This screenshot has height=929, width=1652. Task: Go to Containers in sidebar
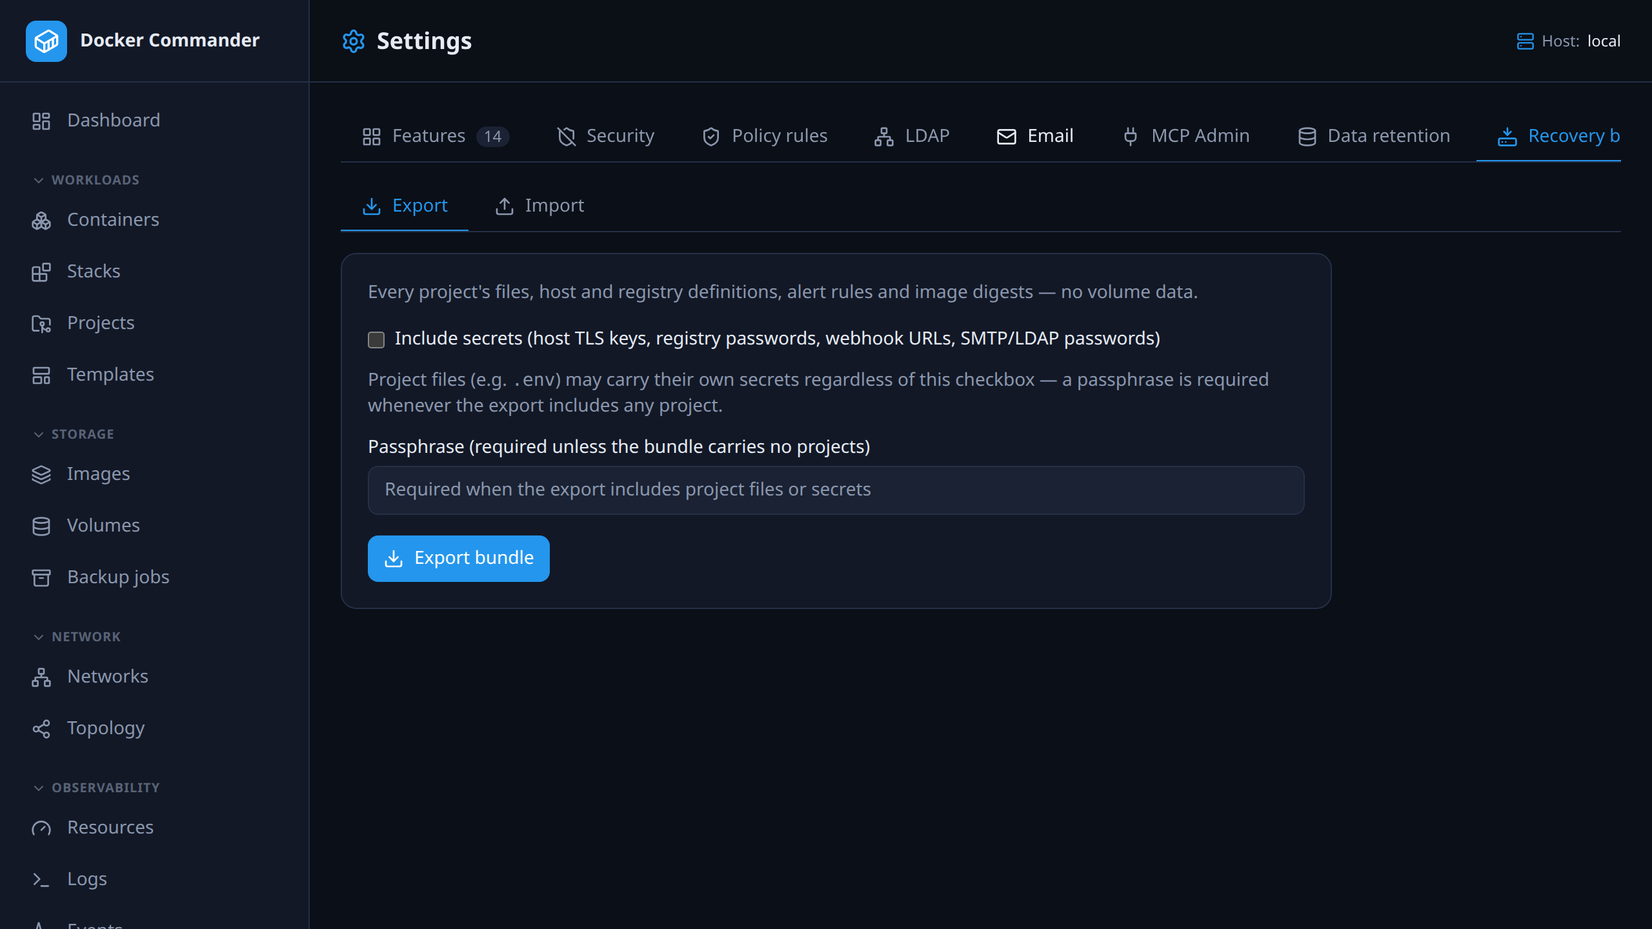[x=155, y=220]
